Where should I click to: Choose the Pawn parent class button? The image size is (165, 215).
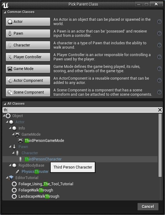coord(28,33)
